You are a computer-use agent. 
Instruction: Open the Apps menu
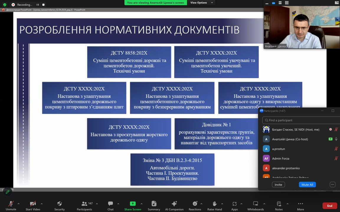235,205
